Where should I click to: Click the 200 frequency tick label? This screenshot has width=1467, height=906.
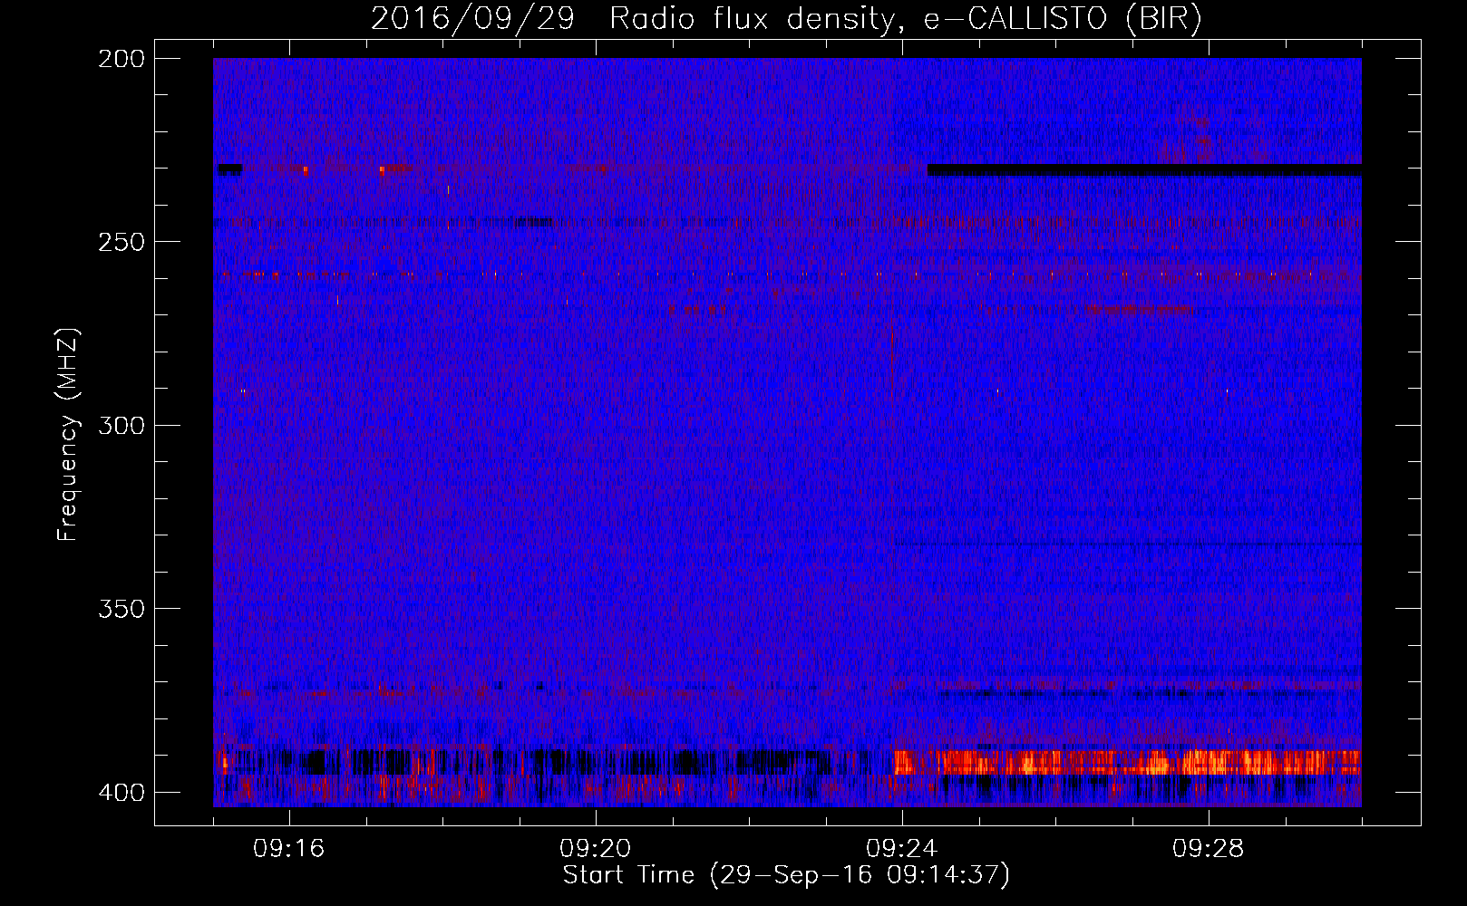(x=121, y=58)
